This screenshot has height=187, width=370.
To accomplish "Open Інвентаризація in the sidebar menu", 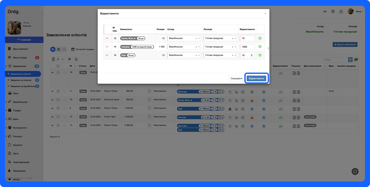I will (x=21, y=162).
